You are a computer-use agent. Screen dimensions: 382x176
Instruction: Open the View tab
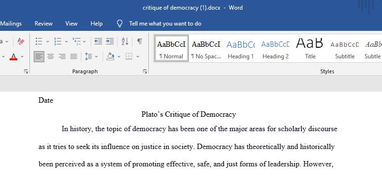(x=71, y=24)
